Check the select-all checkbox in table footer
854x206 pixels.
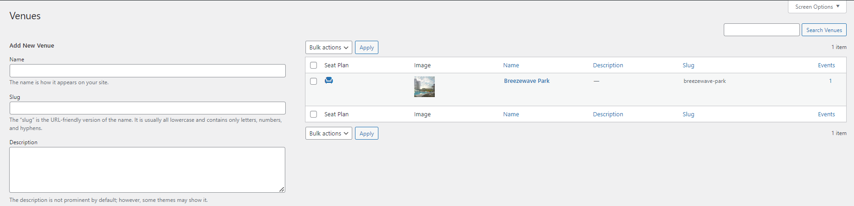point(314,114)
